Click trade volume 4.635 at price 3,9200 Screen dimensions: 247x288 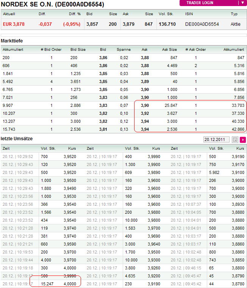130,276
